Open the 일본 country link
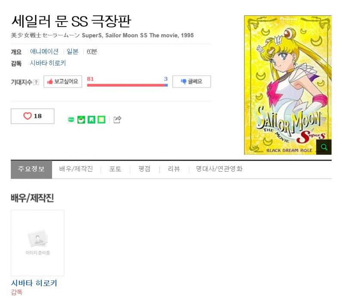Viewport: 344px width, 304px height. [x=72, y=52]
